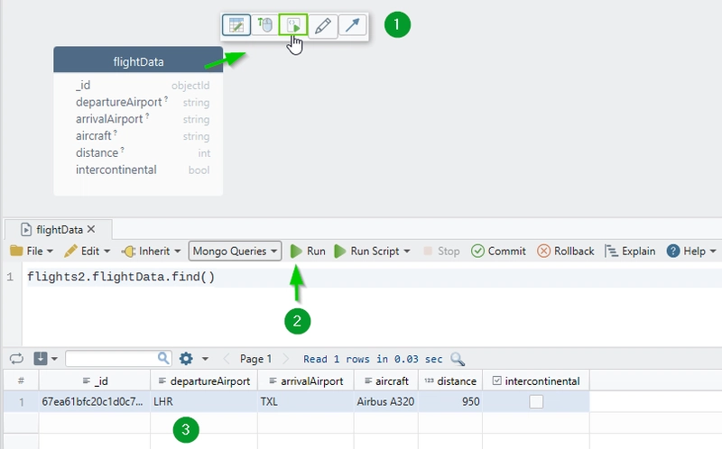Screen dimensions: 722x449
Task: Commit the changes
Action: pos(498,252)
